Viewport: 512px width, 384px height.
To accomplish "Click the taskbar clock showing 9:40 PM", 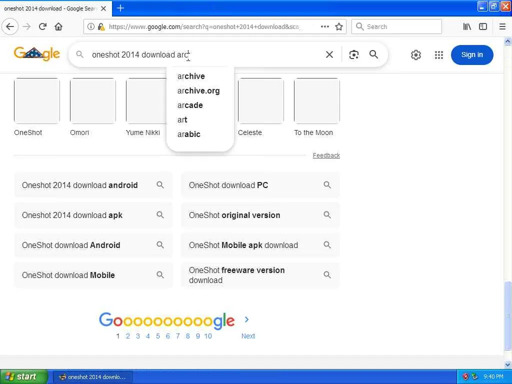I will pos(493,377).
